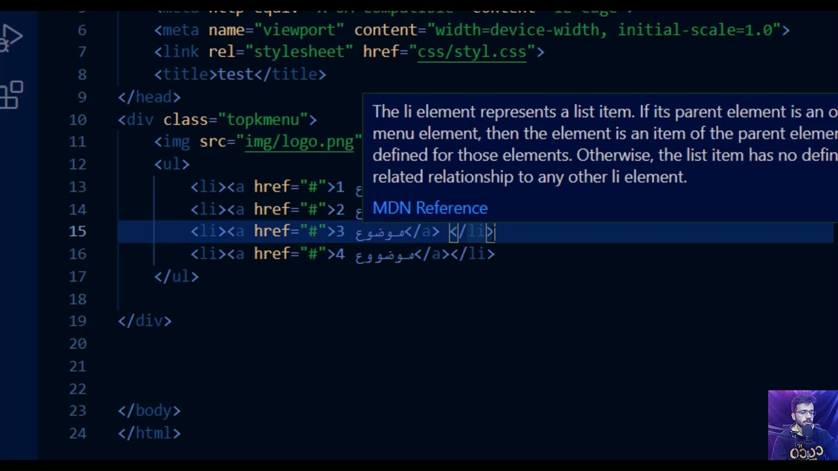838x471 pixels.
Task: Click the closing head tag
Action: click(x=149, y=97)
